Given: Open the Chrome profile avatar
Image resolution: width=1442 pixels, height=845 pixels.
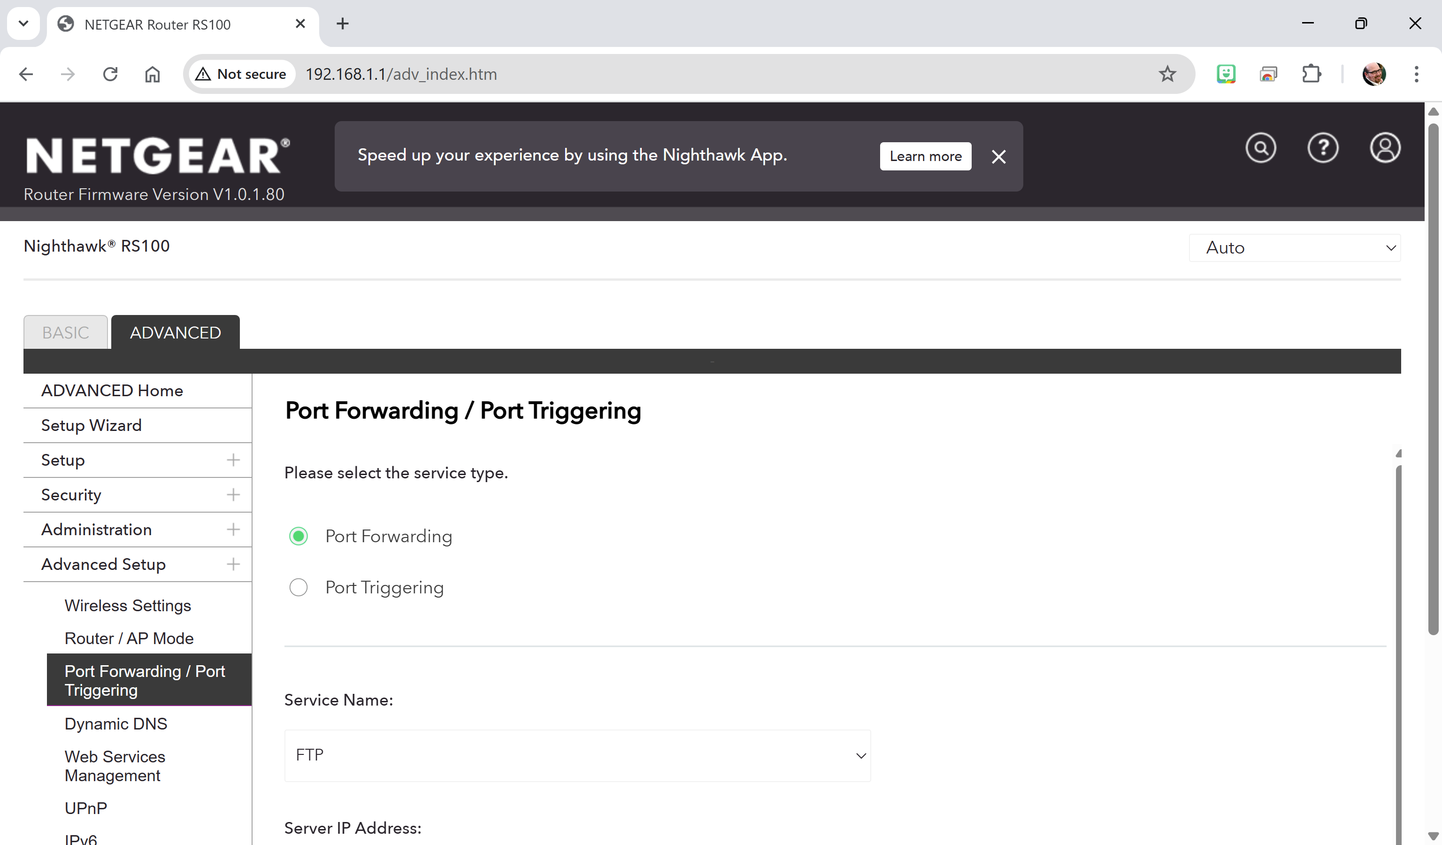Looking at the screenshot, I should (1374, 74).
